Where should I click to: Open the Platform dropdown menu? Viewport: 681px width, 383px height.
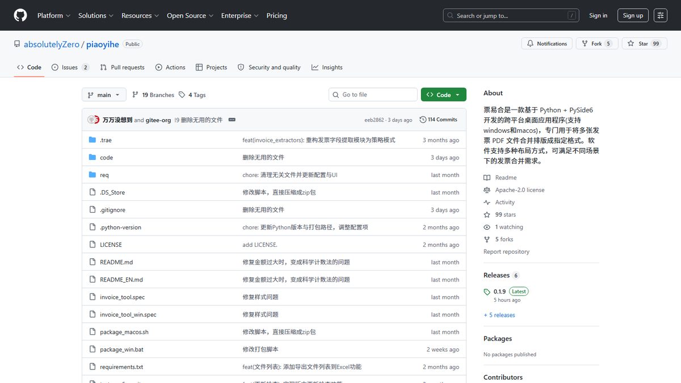point(54,15)
